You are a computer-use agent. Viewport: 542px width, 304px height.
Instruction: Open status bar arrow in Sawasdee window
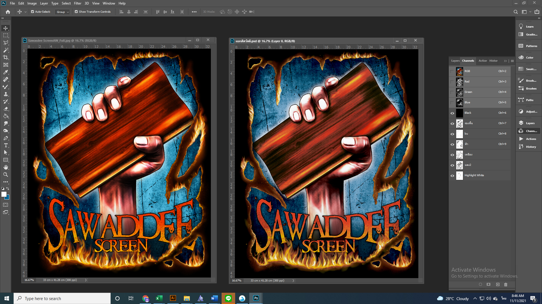click(x=86, y=280)
